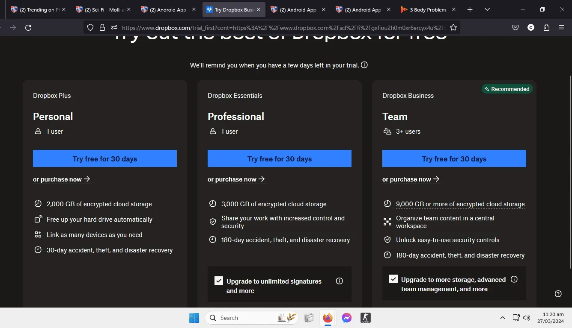
Task: Click the Windows taskbar Search box
Action: coord(253,318)
